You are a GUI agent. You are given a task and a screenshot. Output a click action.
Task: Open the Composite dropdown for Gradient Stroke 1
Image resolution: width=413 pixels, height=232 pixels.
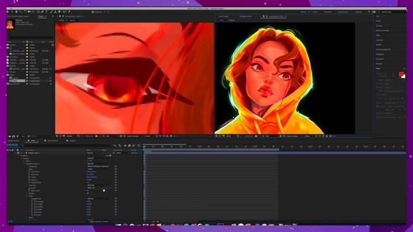[99, 166]
